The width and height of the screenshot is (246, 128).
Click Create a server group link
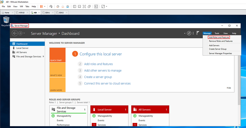(98, 77)
